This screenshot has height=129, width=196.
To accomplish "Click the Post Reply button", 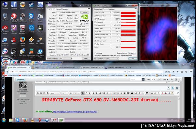I will [x=20, y=80].
